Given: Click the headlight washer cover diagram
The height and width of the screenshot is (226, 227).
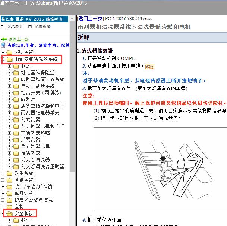Looking at the screenshot, I should point(160,169).
